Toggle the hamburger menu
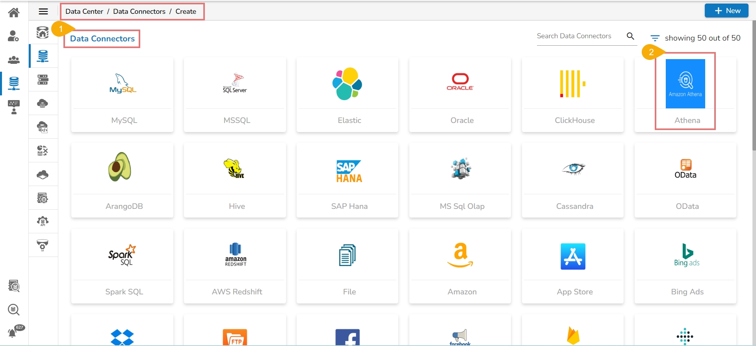 (x=43, y=11)
